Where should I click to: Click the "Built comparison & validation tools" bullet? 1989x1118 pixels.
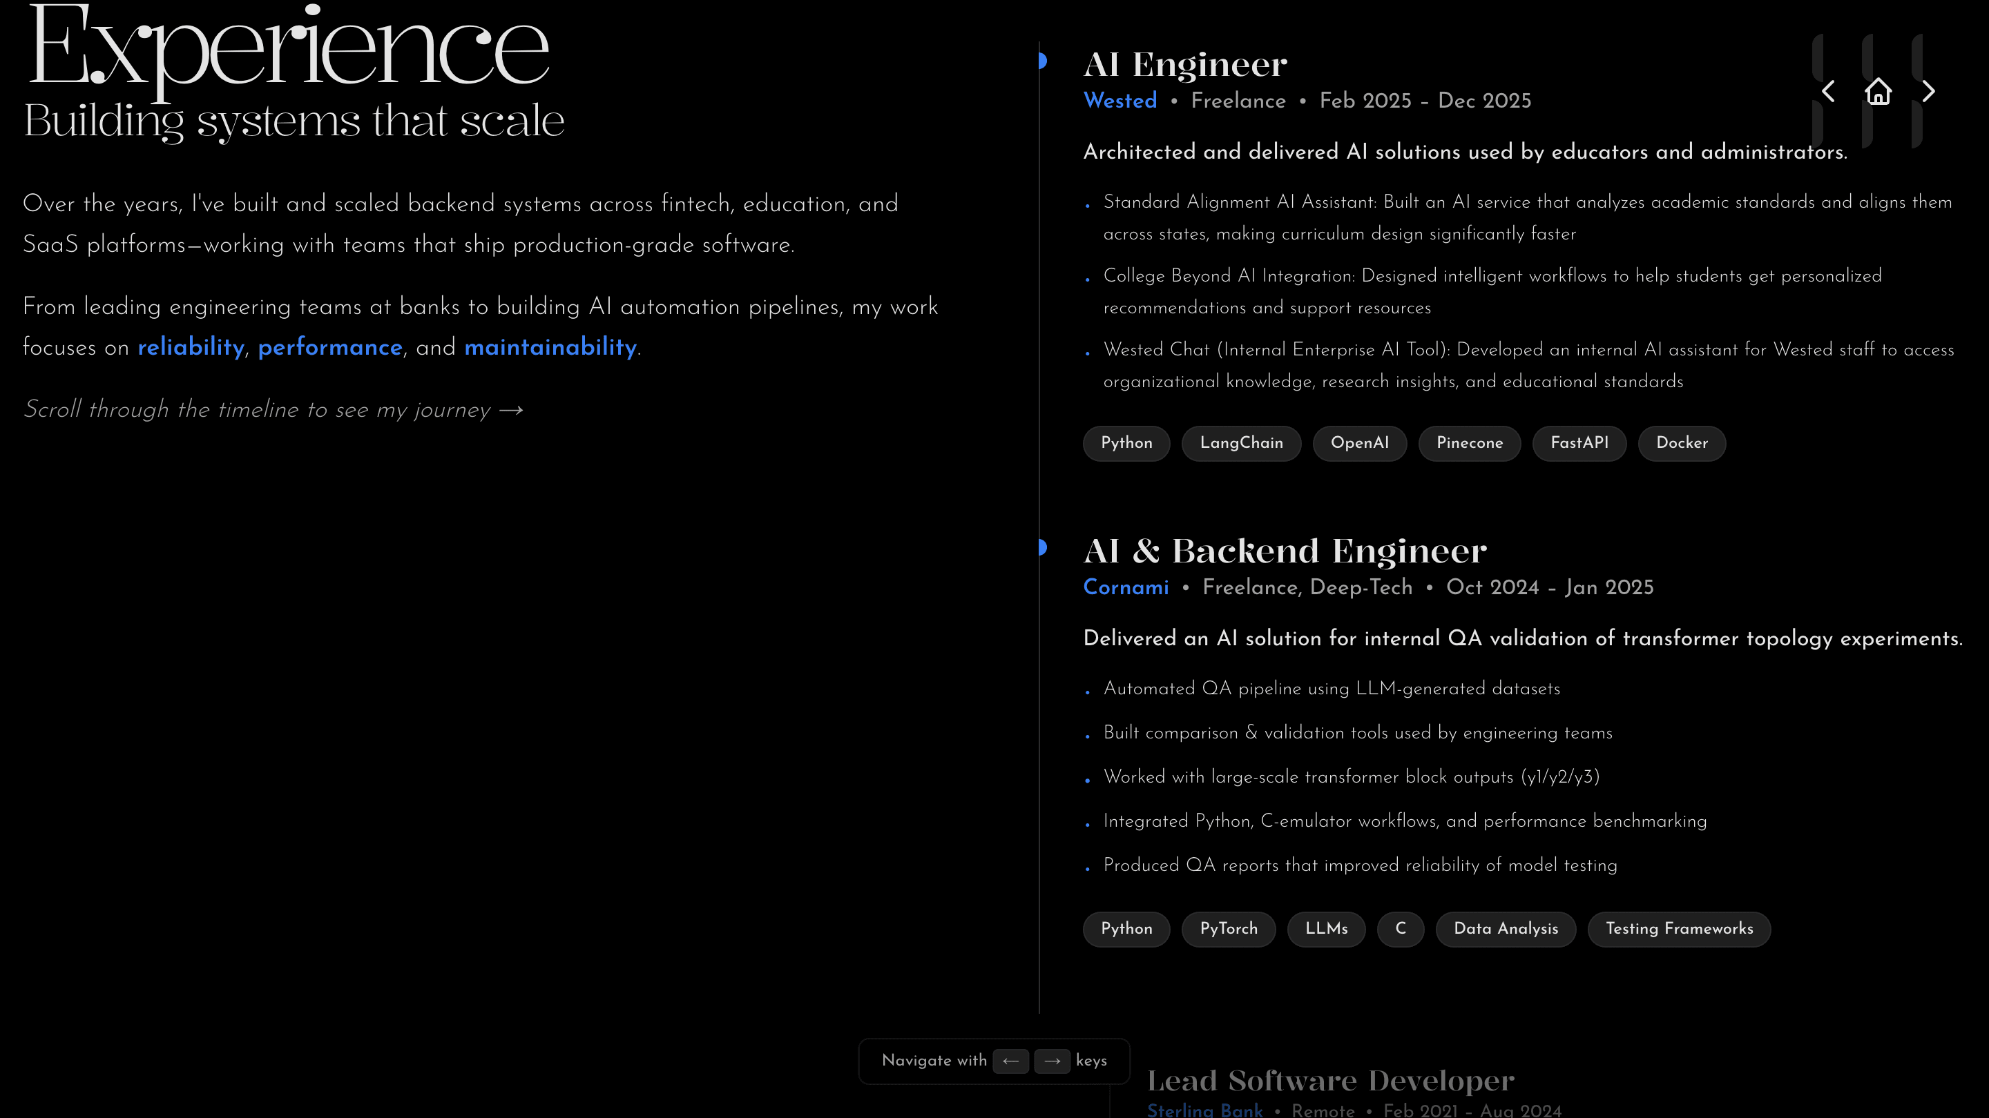point(1357,733)
